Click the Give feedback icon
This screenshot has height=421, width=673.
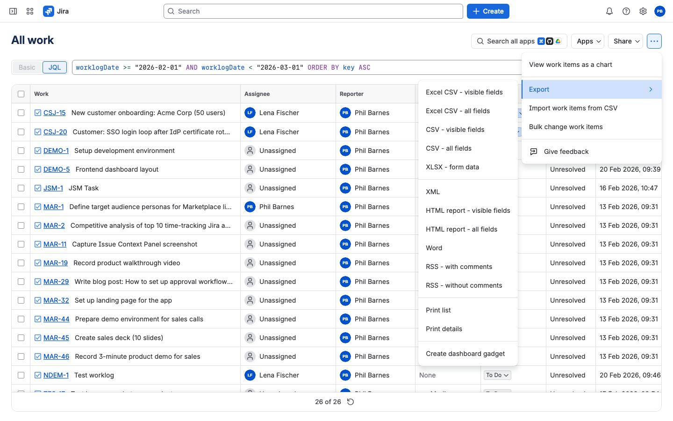534,152
